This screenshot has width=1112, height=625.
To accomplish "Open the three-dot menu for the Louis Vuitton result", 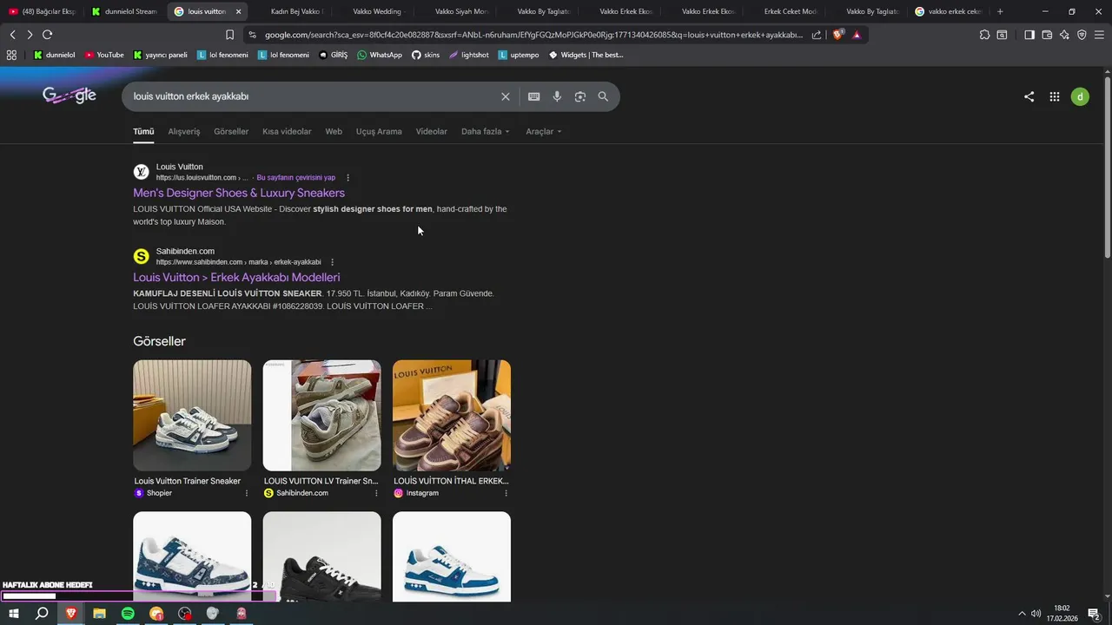I will (348, 178).
